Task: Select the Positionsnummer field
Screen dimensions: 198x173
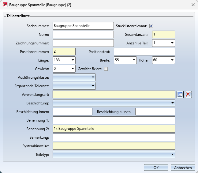Action: tap(64, 51)
